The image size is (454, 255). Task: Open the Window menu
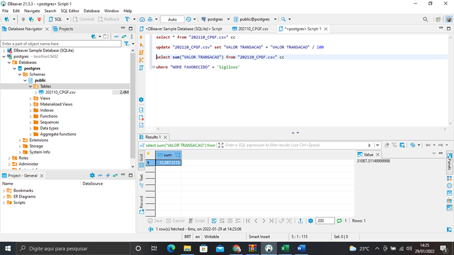click(x=112, y=11)
